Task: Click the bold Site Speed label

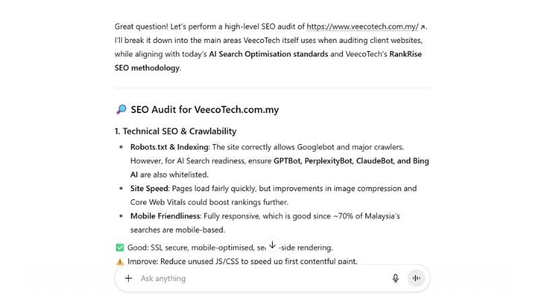Action: pyautogui.click(x=149, y=189)
